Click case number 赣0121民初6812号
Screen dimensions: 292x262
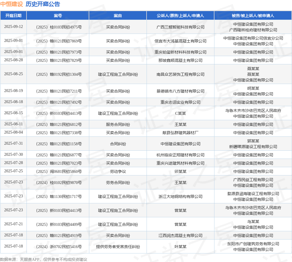(x=59, y=124)
